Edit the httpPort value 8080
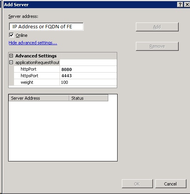 pyautogui.click(x=88, y=69)
